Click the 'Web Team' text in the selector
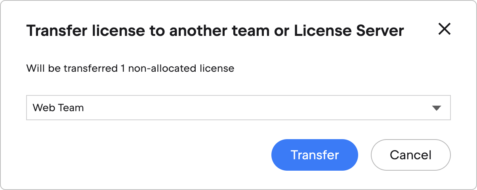This screenshot has width=477, height=190. coord(58,108)
